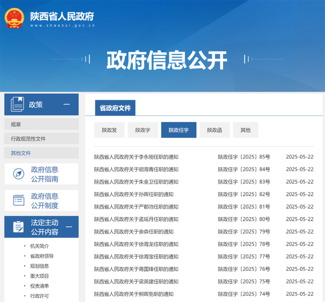Open 规章 in the policy sidebar

click(x=16, y=124)
